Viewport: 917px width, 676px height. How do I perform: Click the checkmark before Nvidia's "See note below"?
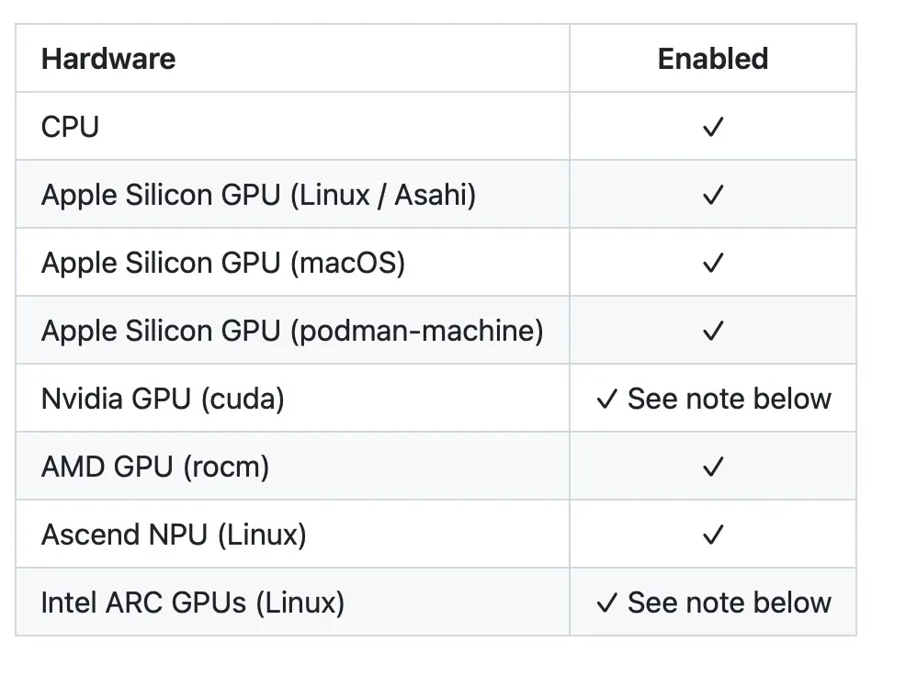(606, 399)
